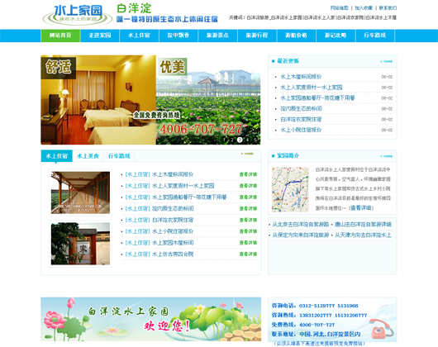Click MORE icon in 家园简介 panel

tap(387, 156)
